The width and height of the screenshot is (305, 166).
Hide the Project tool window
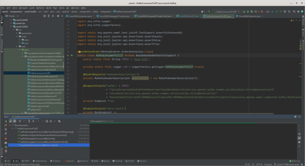click(62, 16)
